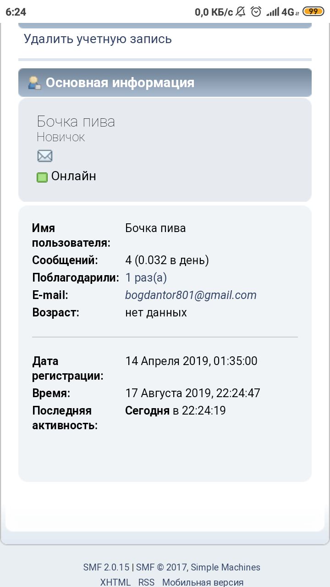Select the user profile icon beside Основная информация
330x587 pixels.
[35, 83]
